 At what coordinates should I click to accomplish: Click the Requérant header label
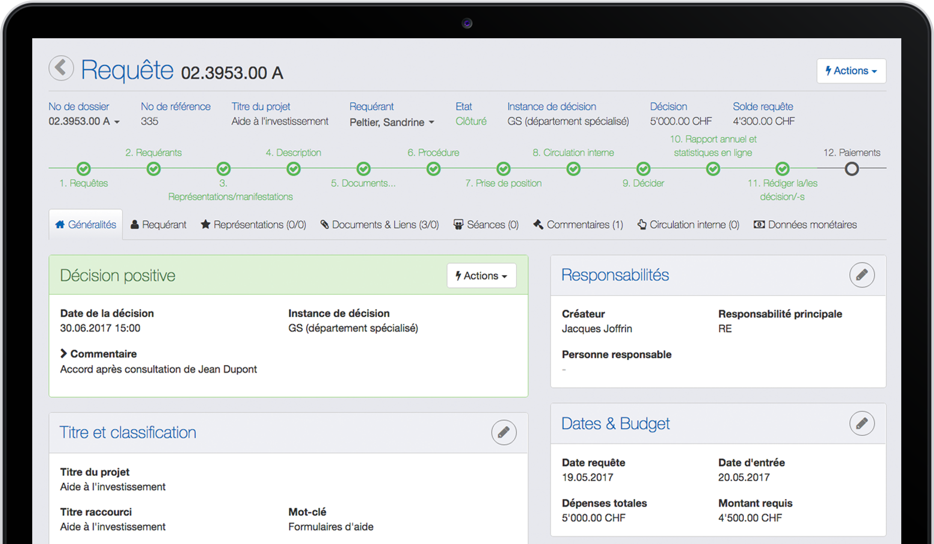pos(371,107)
